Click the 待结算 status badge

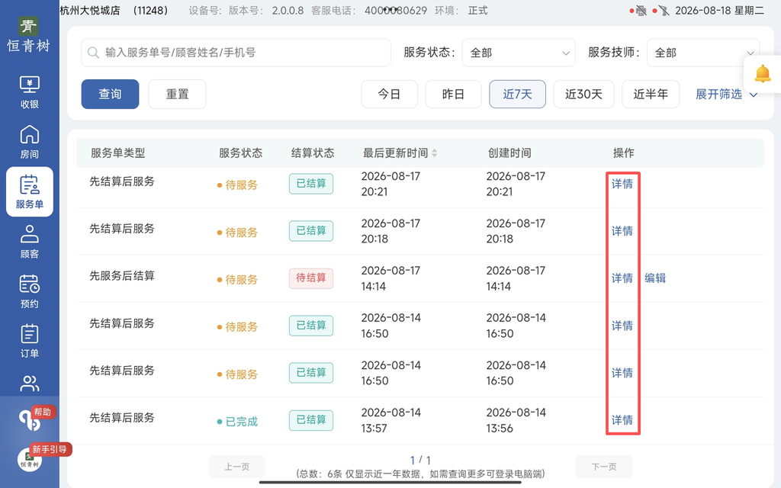[x=311, y=278]
